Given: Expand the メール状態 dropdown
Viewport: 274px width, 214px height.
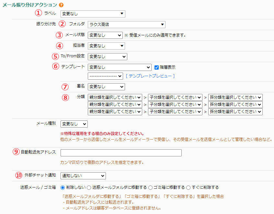Looking at the screenshot, I should coord(105,35).
